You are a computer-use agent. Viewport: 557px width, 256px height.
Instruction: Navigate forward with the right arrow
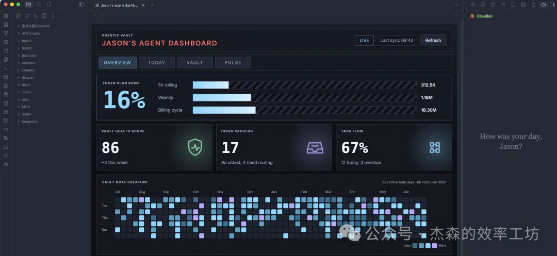[x=103, y=15]
